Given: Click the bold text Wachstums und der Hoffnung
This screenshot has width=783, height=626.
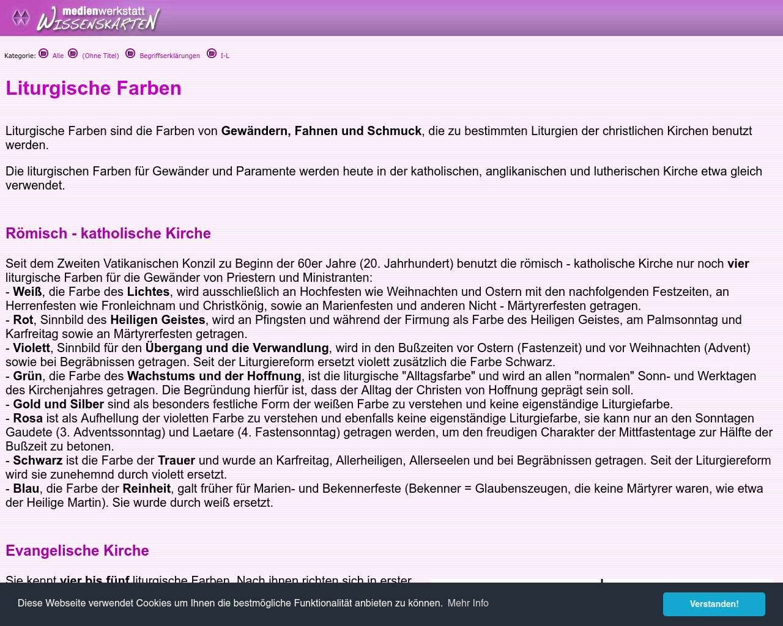Looking at the screenshot, I should [214, 376].
